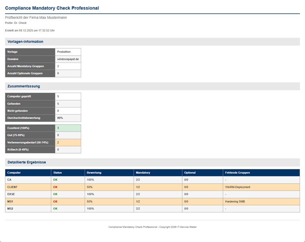Click the windowspapst.de domain value

(67, 59)
